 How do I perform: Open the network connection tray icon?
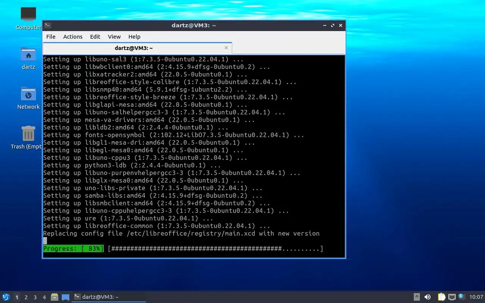coord(452,297)
